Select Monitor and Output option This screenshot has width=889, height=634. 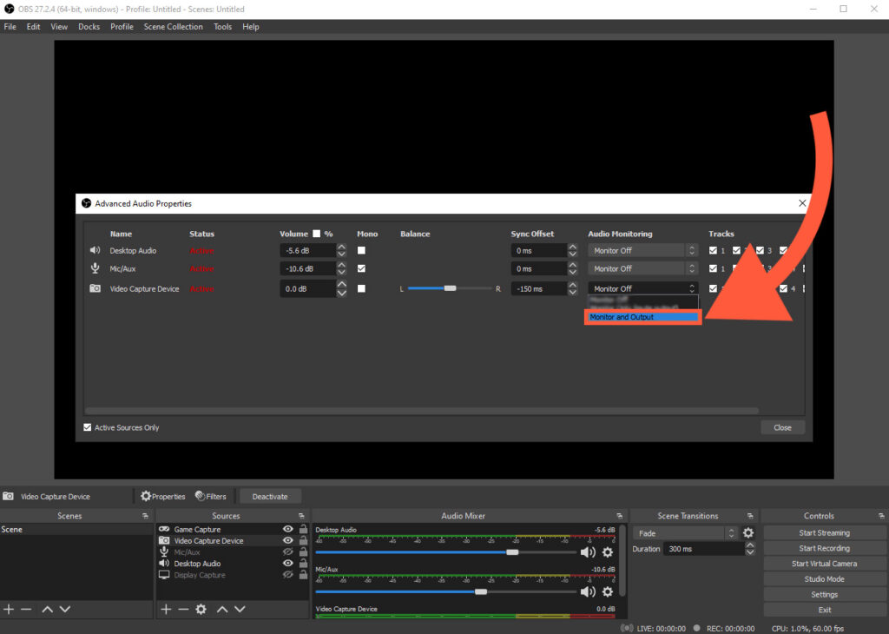pos(642,317)
